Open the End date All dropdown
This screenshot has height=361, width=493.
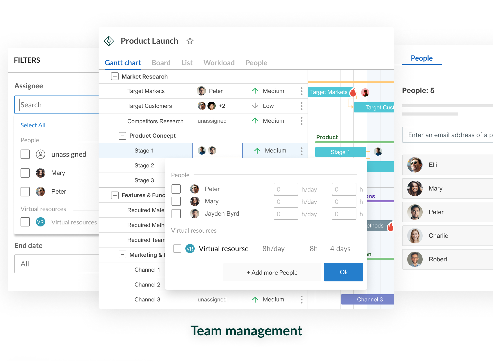tap(56, 264)
